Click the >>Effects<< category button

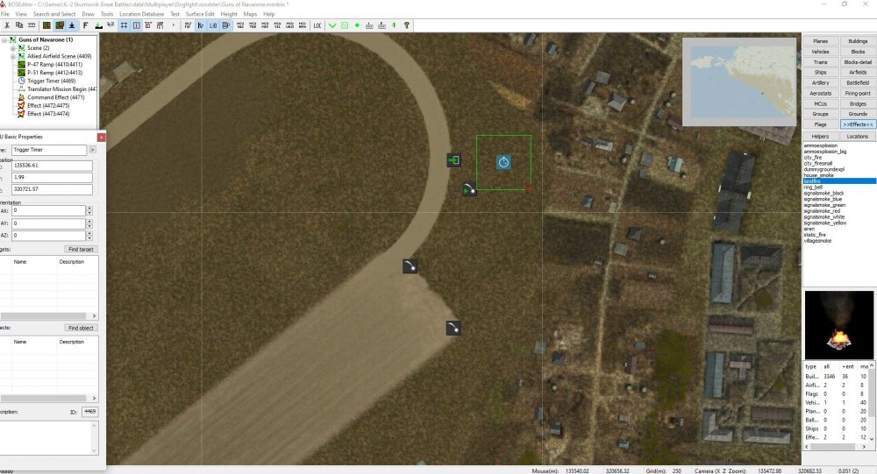pos(858,124)
